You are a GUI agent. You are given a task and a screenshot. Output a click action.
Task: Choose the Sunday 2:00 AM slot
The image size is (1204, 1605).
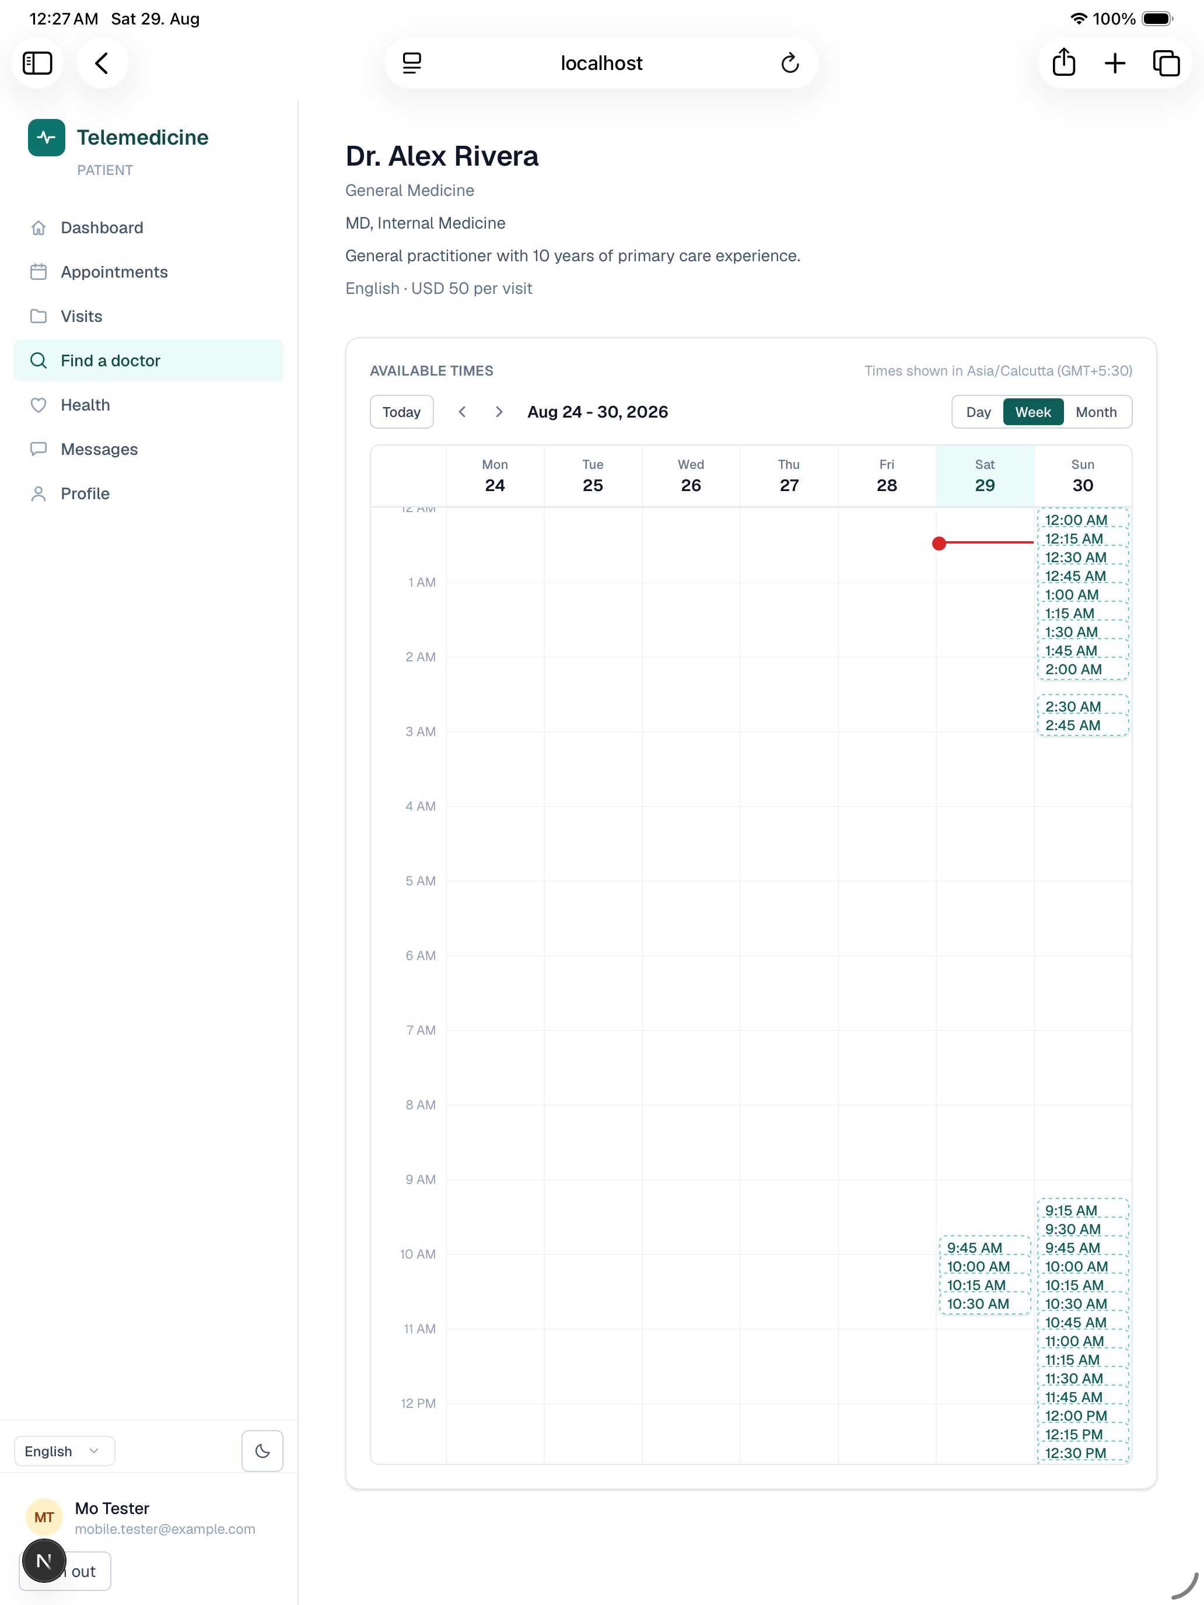(1082, 669)
